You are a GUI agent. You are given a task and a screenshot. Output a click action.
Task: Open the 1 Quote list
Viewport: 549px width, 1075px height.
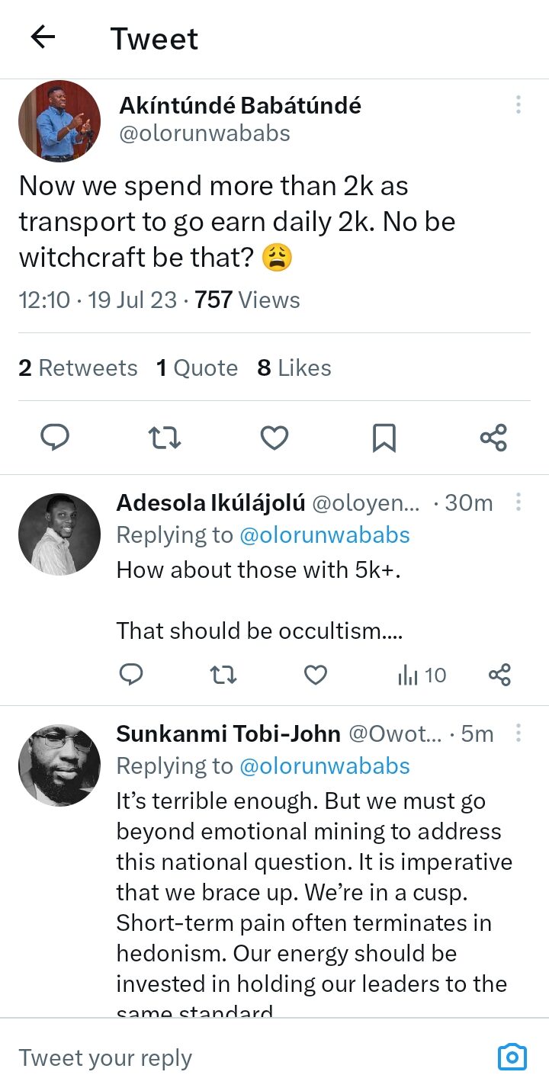[197, 368]
